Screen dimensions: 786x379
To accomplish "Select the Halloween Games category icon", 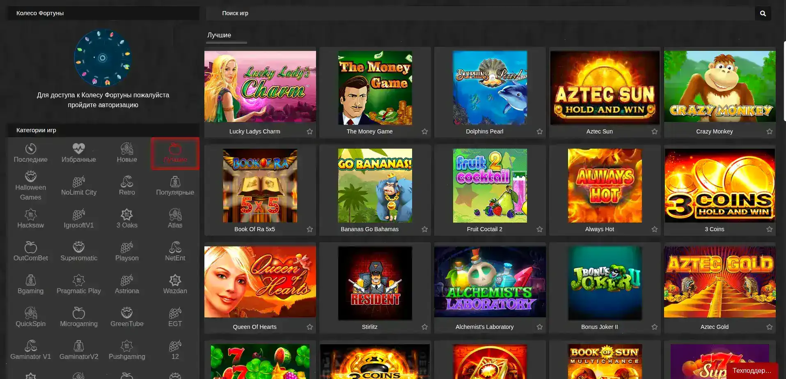I will tap(30, 186).
